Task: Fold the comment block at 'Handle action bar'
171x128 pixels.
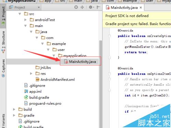Action: point(109,79)
